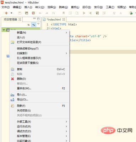Click the Collapse All icon in project manager

click(x=28, y=25)
